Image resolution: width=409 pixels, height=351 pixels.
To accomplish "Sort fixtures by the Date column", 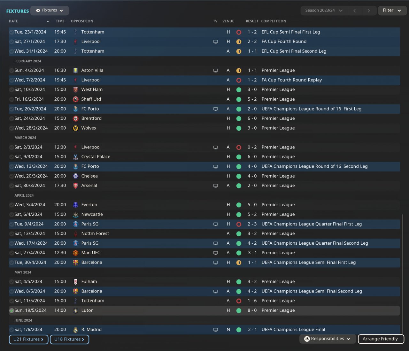I will (x=13, y=21).
